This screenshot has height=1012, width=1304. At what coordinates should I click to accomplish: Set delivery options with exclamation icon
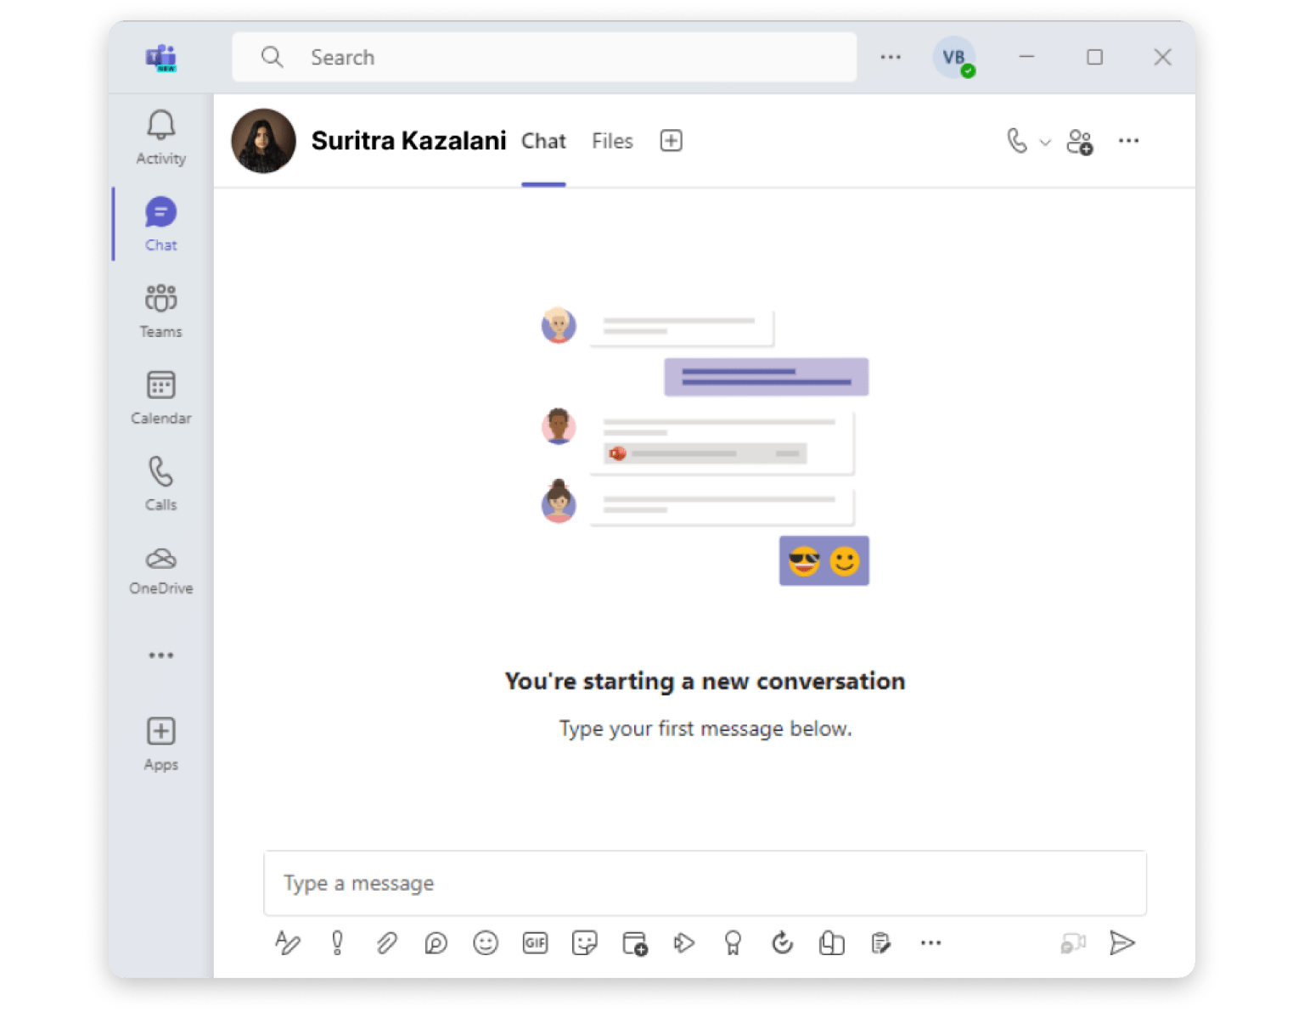pos(337,943)
